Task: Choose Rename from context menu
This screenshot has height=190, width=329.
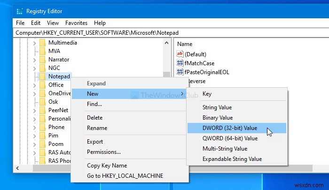Action: pos(129,128)
